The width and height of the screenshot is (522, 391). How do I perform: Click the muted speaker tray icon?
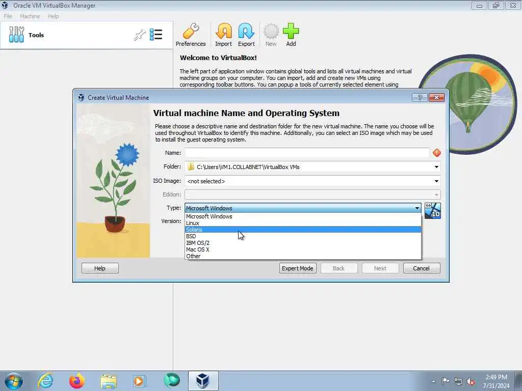[471, 382]
